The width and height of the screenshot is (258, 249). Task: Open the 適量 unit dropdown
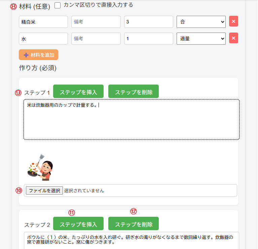coord(201,39)
